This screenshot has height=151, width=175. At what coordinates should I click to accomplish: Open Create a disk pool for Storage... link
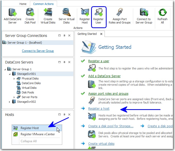(111, 126)
